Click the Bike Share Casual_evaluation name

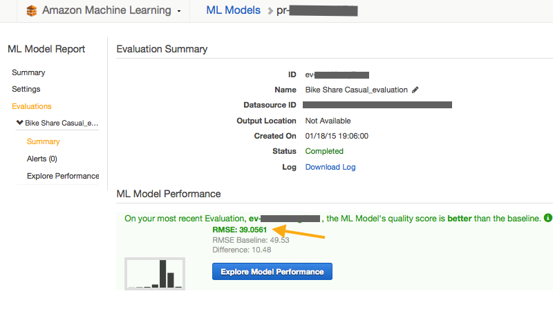(x=356, y=90)
